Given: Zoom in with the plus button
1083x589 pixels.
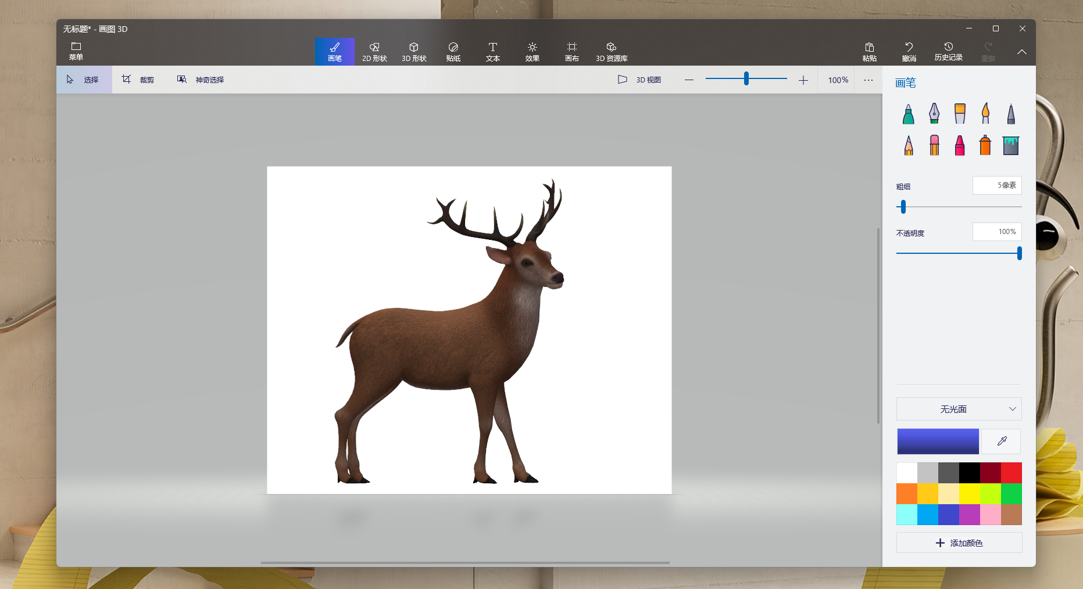Looking at the screenshot, I should (803, 80).
